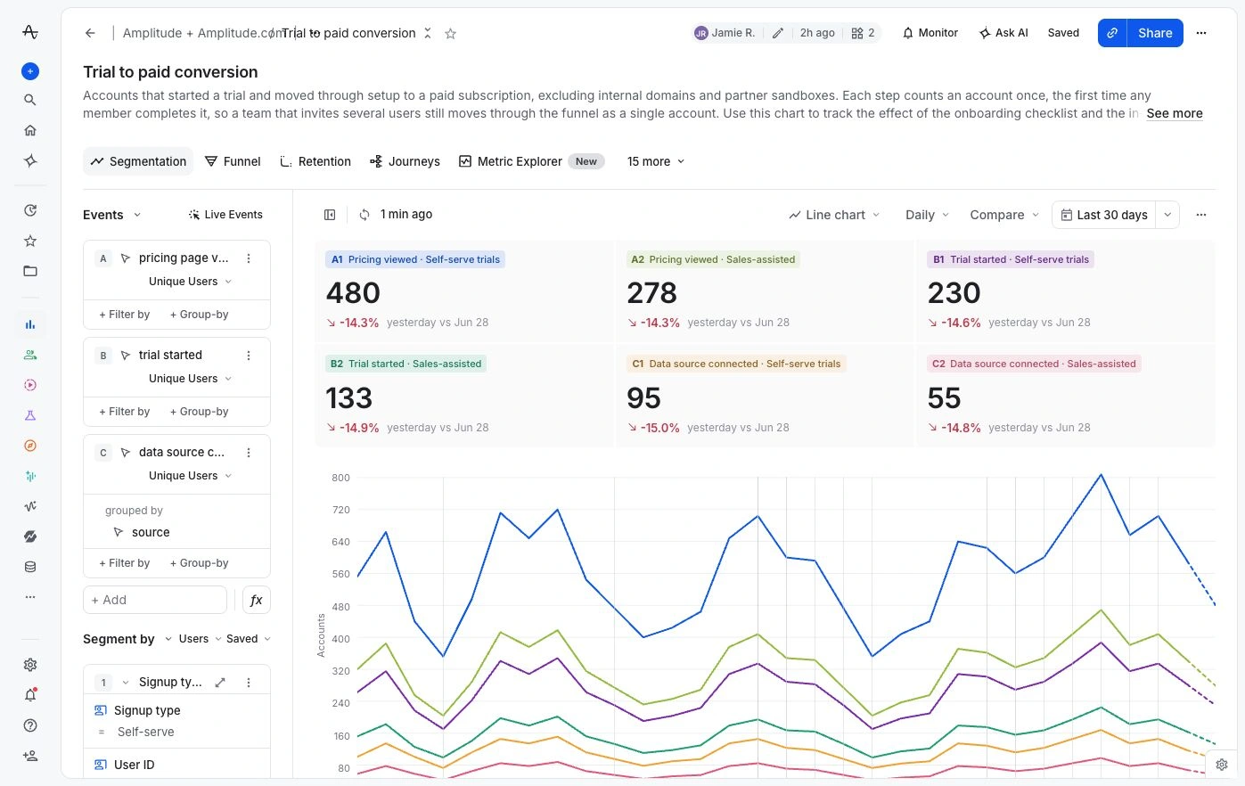
Task: Open options menu for event A pricing page
Action: coord(249,258)
